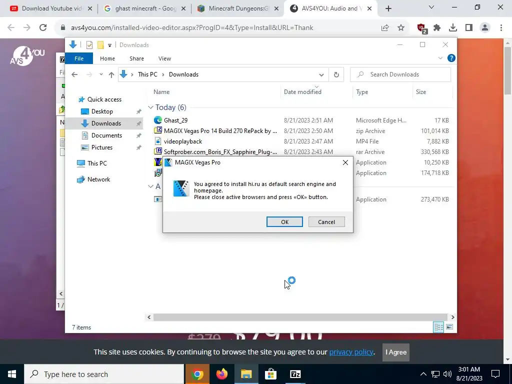This screenshot has height=384, width=512.
Task: Bookmark this page star icon
Action: click(401, 28)
